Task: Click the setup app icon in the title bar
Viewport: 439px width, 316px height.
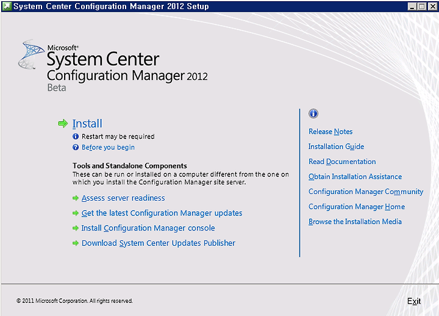Action: [7, 6]
